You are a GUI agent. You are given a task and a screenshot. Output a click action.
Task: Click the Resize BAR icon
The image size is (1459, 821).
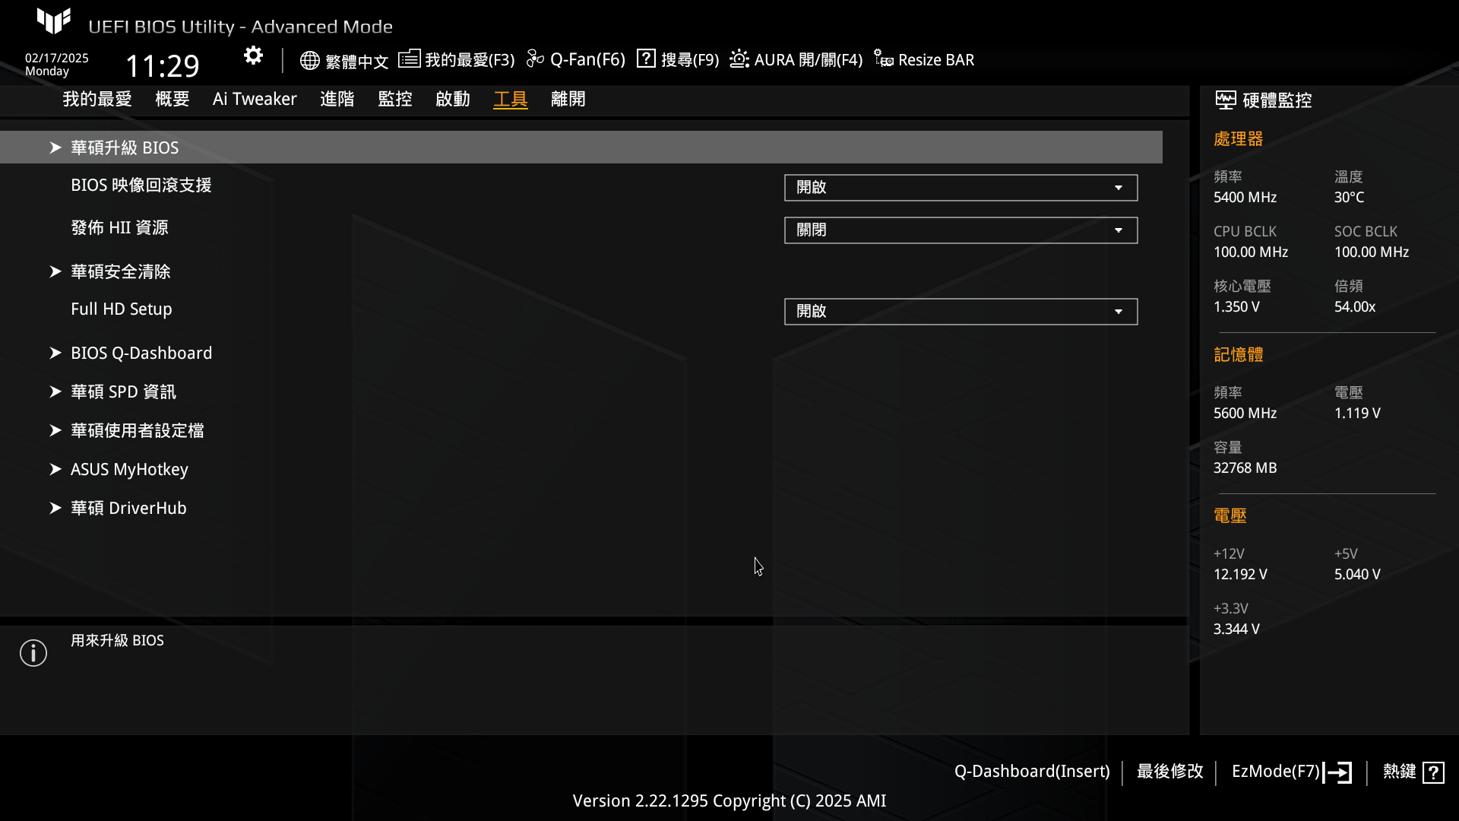pos(883,59)
